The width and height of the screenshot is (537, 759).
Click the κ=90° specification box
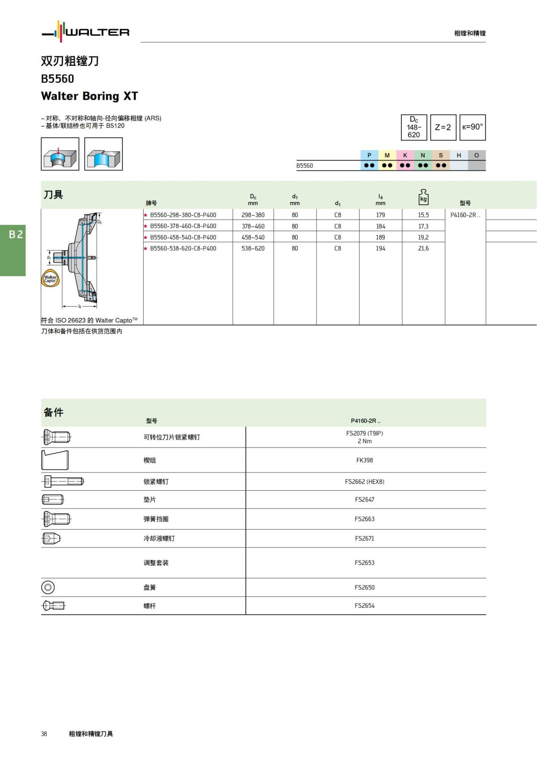click(473, 127)
